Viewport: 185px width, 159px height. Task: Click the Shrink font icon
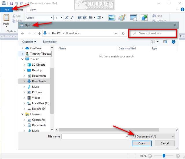click(x=72, y=18)
